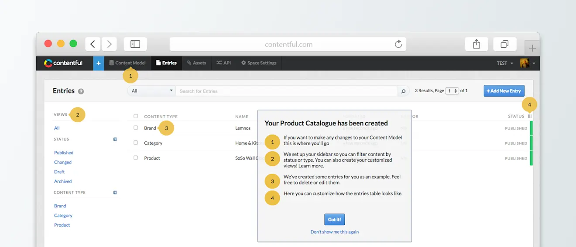
Task: Click the Search for Entries field
Action: click(x=287, y=91)
